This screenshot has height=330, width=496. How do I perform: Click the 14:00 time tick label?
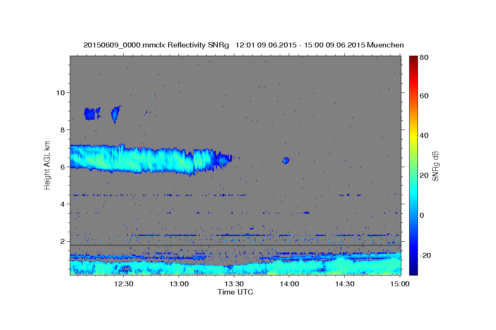click(289, 284)
